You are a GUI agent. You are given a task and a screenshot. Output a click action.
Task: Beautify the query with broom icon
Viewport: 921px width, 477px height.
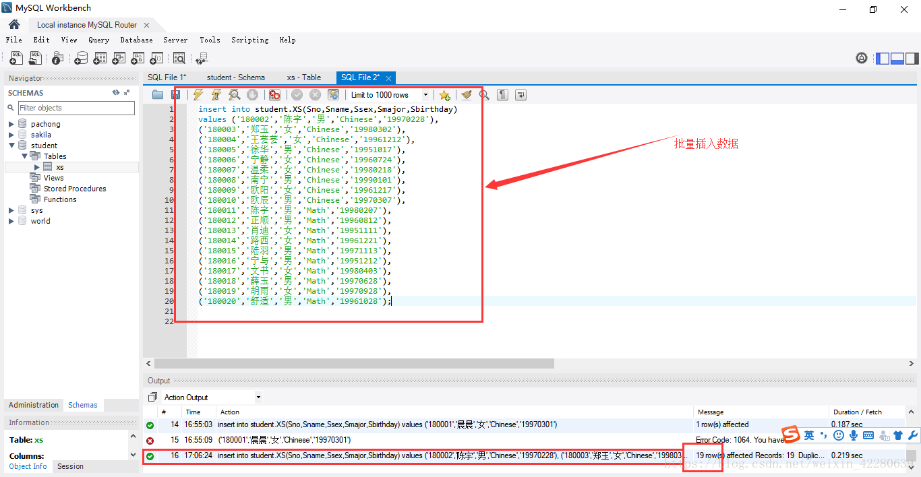pos(466,95)
